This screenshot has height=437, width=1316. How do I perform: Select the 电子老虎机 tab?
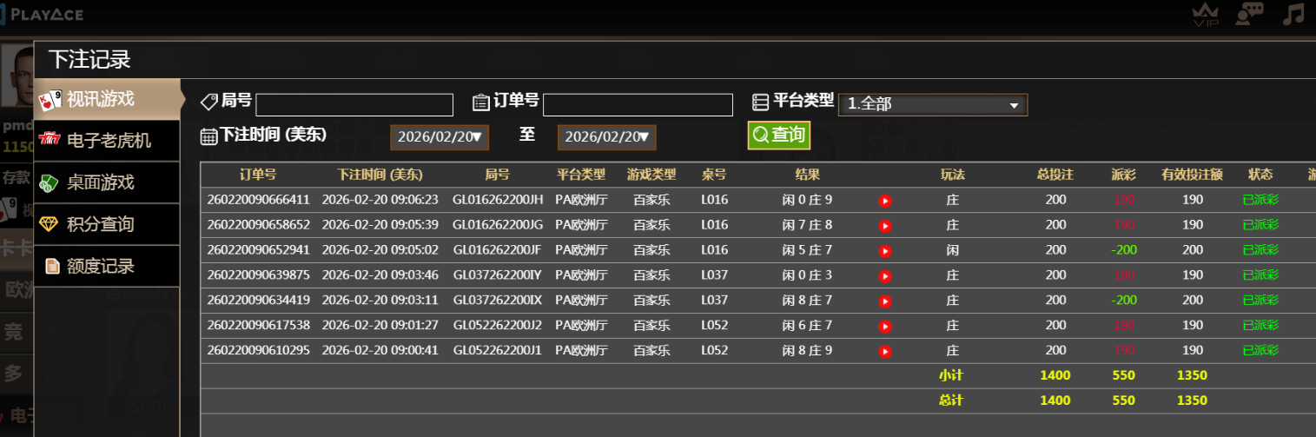(107, 141)
